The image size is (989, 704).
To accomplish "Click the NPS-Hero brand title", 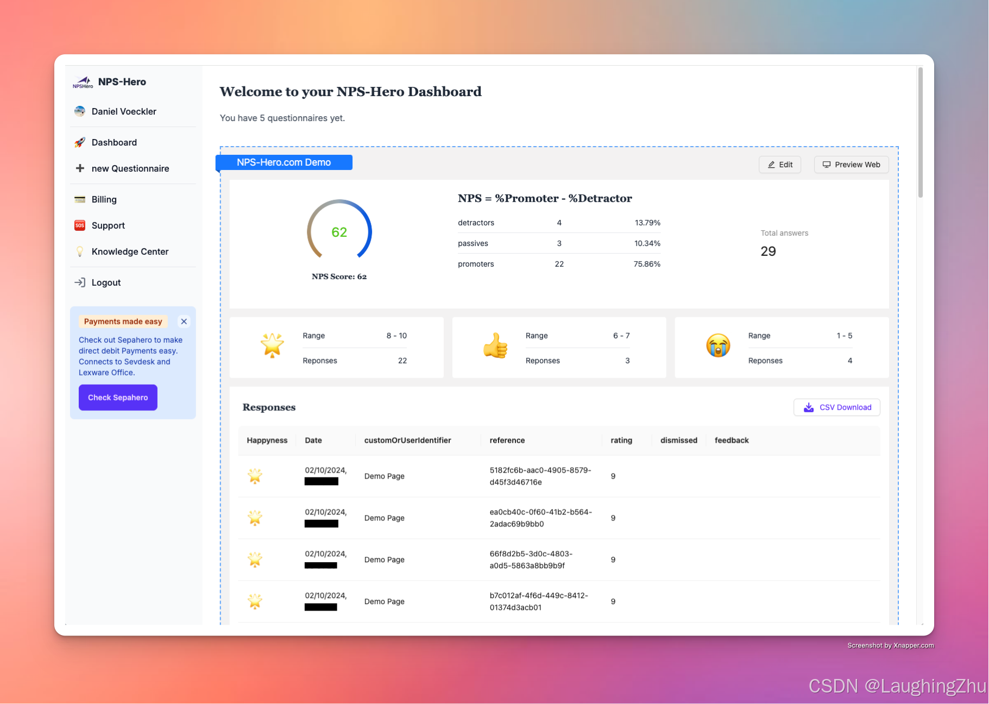I will point(122,82).
